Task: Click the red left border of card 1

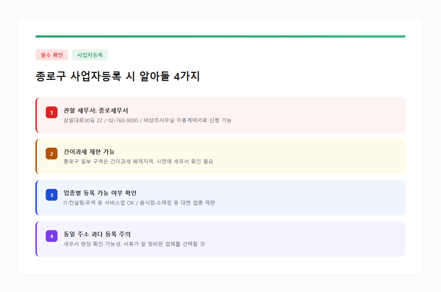Action: click(36, 115)
